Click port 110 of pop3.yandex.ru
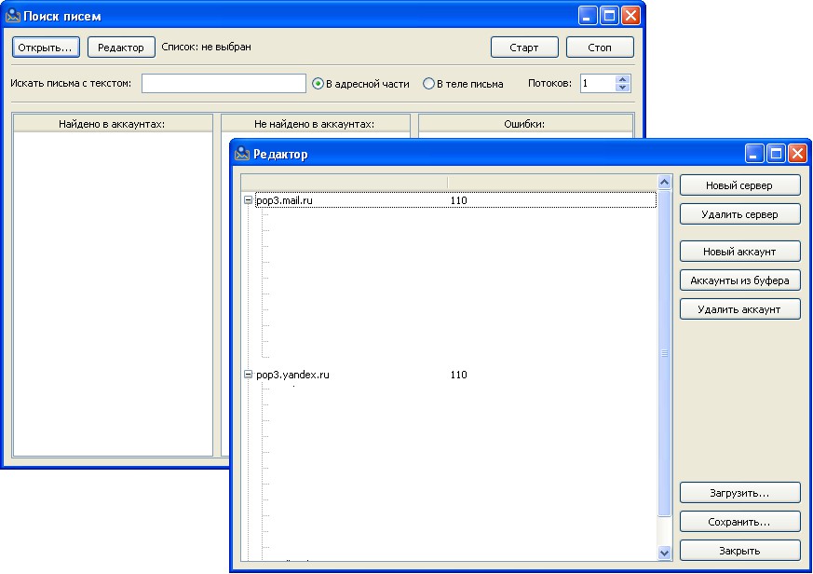The image size is (813, 574). click(x=459, y=375)
